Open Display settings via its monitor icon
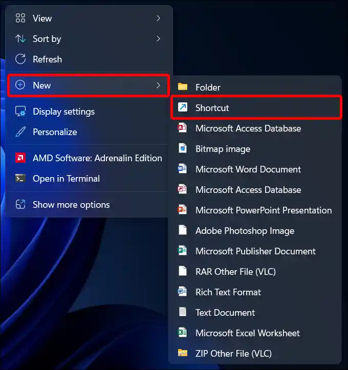 [20, 112]
